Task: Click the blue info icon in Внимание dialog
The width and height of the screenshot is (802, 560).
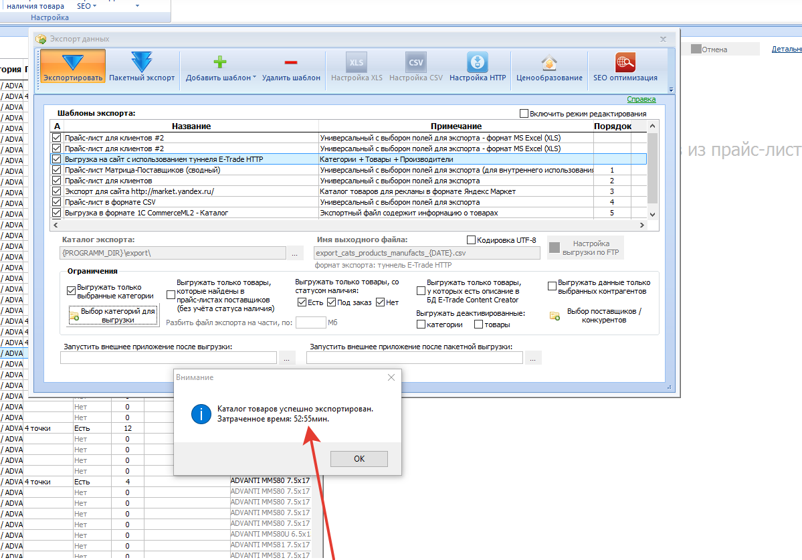Action: [x=201, y=414]
